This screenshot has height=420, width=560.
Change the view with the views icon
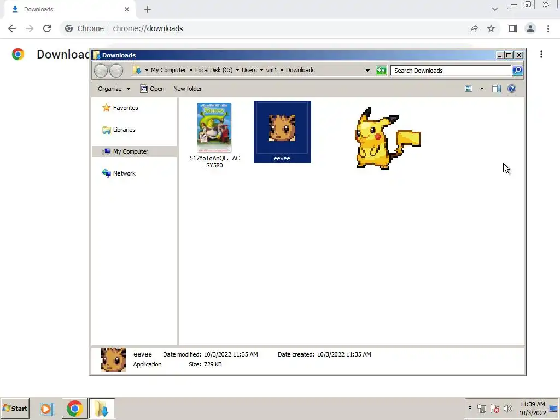pos(469,89)
